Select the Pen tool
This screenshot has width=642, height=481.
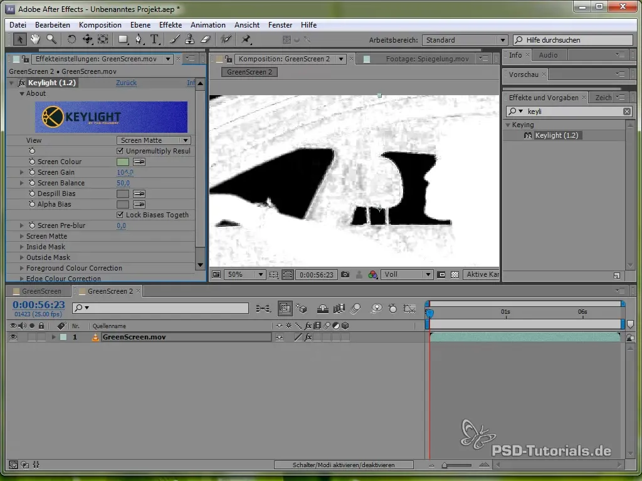[139, 39]
